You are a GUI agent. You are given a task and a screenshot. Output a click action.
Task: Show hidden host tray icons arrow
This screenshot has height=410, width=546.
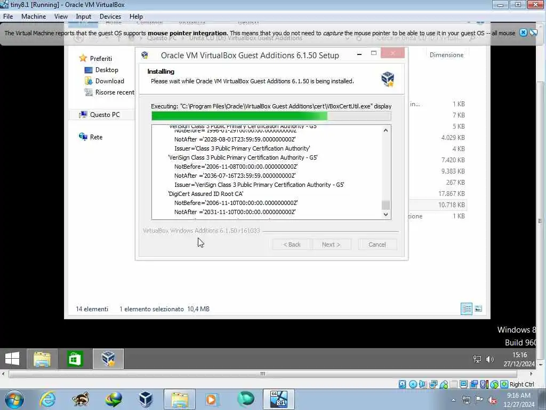coord(453,400)
